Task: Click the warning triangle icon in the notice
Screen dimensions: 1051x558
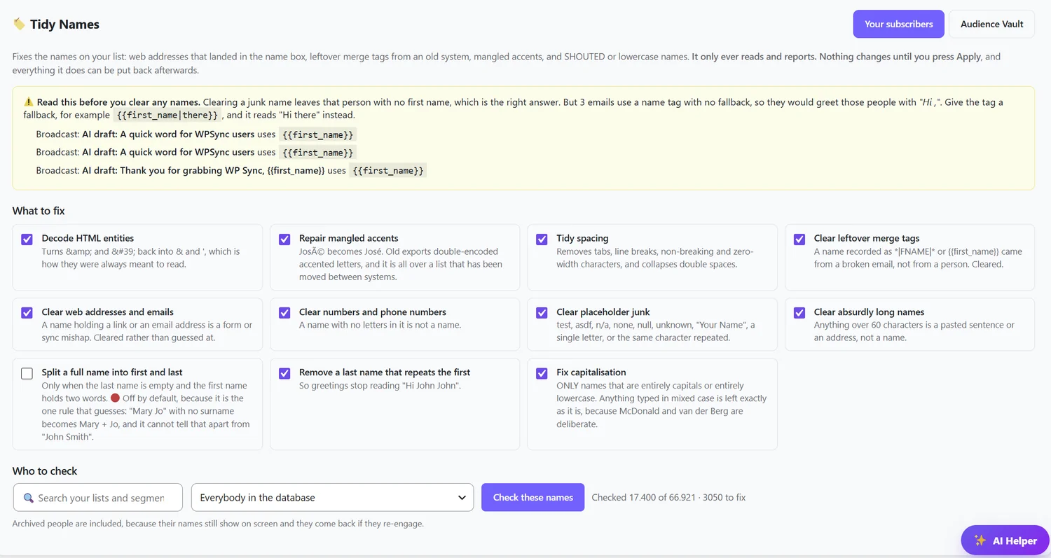Action: [29, 102]
